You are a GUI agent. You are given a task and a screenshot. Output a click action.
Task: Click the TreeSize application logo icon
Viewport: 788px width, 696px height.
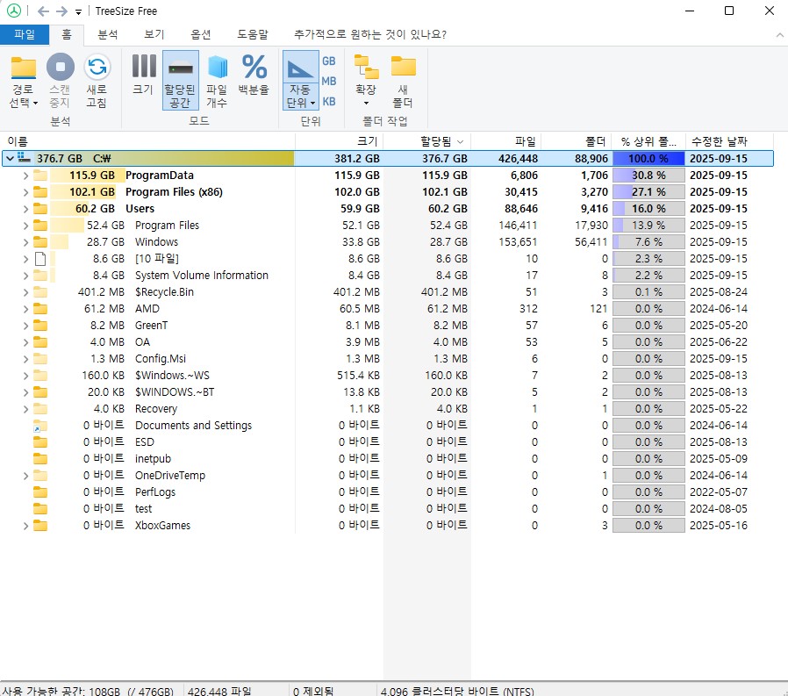[x=13, y=11]
